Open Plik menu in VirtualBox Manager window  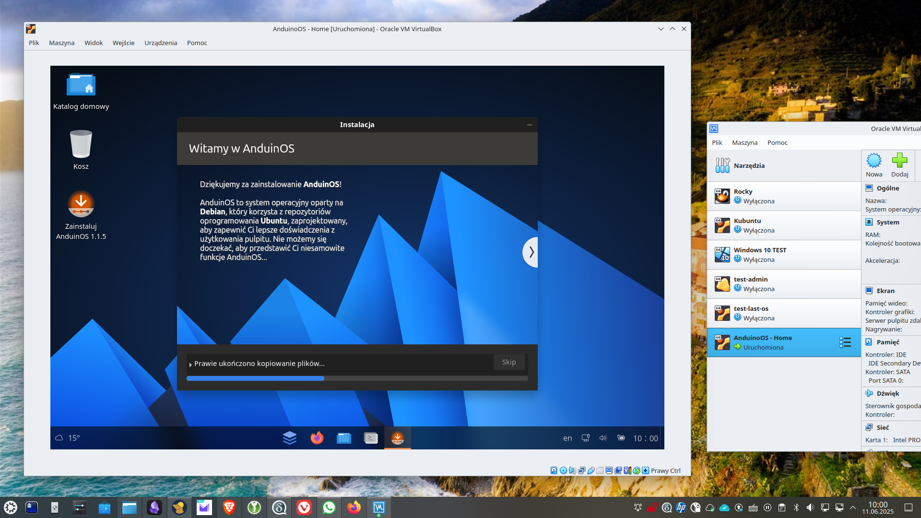[x=717, y=142]
